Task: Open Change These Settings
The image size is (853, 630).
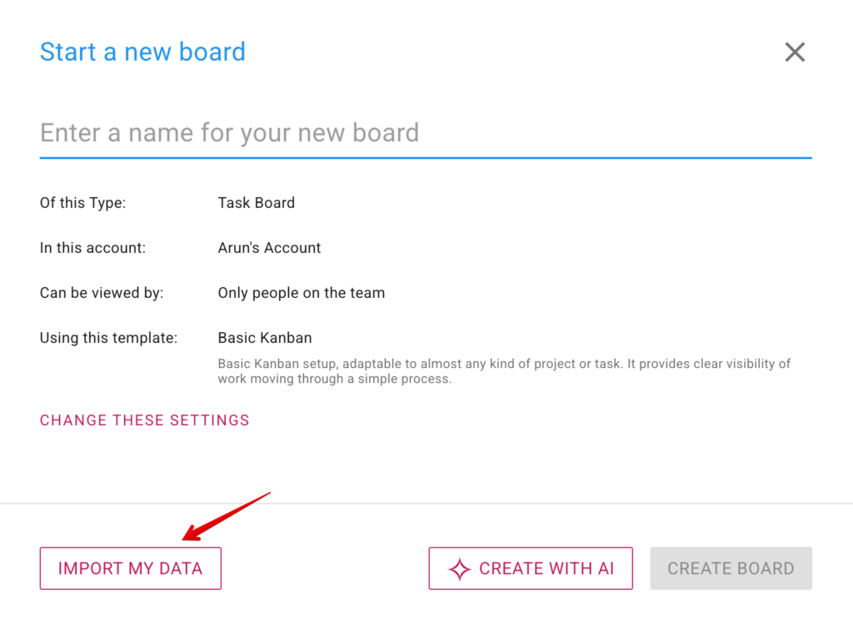Action: point(144,419)
